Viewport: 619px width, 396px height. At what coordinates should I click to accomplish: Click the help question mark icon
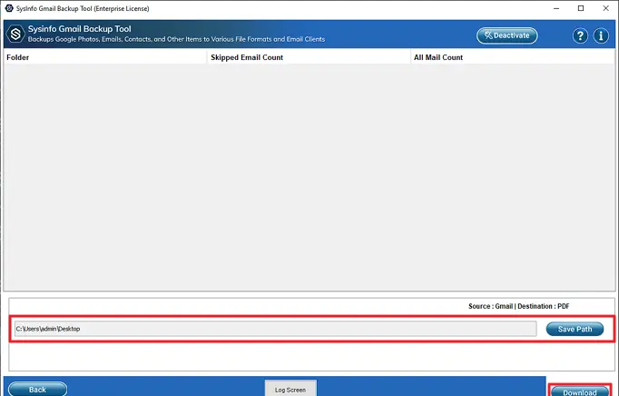tap(580, 36)
